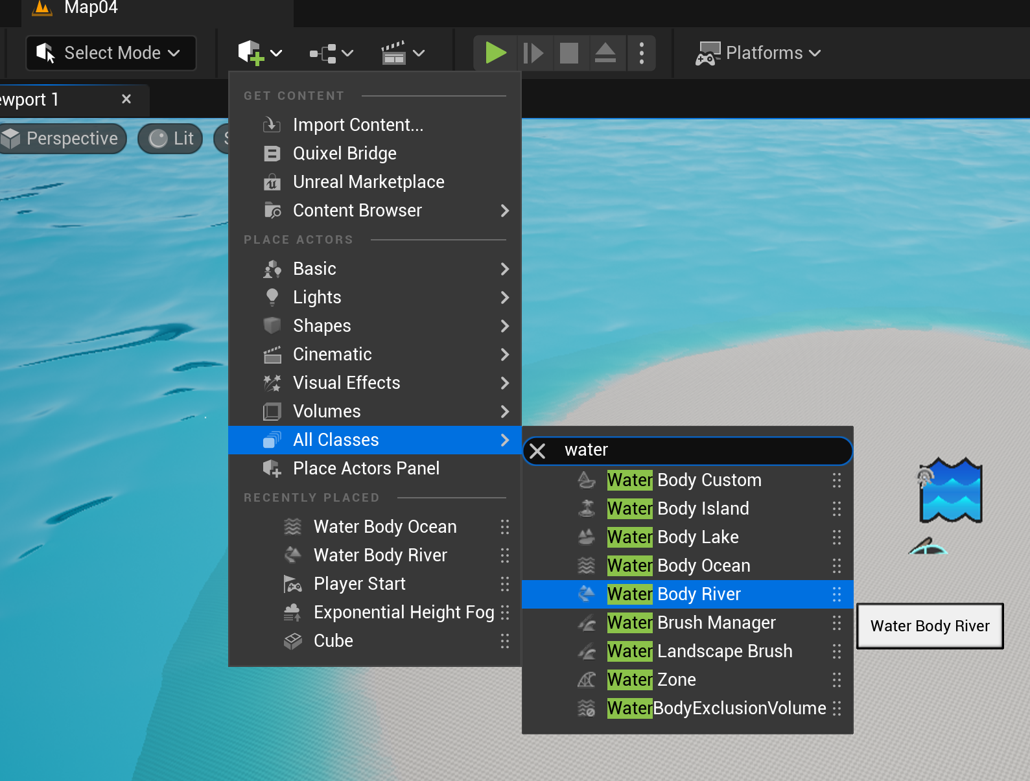The width and height of the screenshot is (1030, 781).
Task: Select the All Classes menu item
Action: click(375, 439)
